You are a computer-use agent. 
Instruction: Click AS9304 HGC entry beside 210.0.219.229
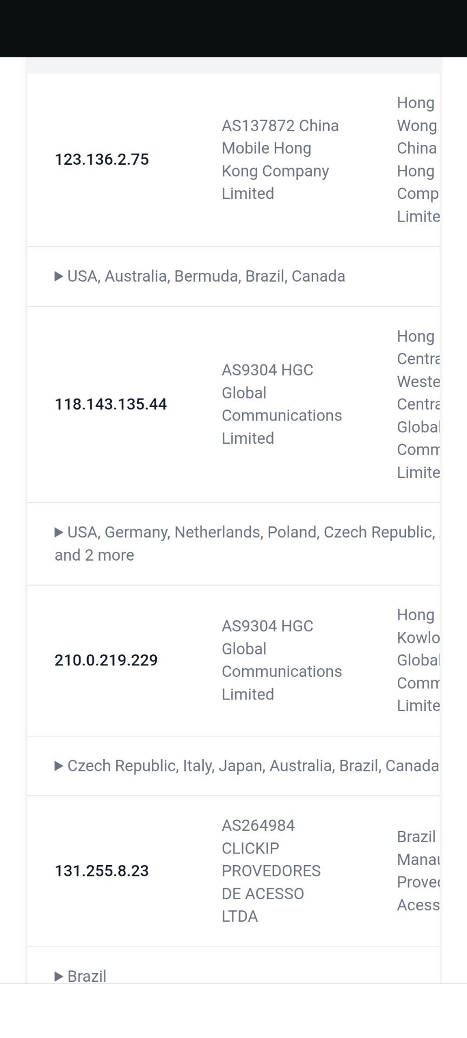[x=281, y=660]
